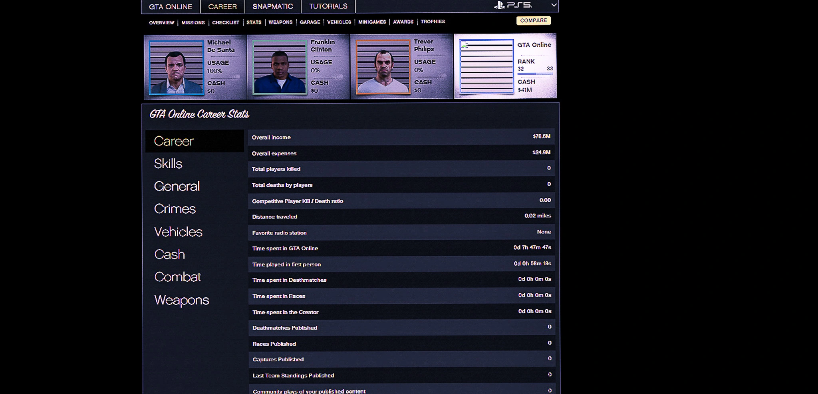Select Michael De Santa mugshot
Screen dimensions: 818x394
click(176, 68)
